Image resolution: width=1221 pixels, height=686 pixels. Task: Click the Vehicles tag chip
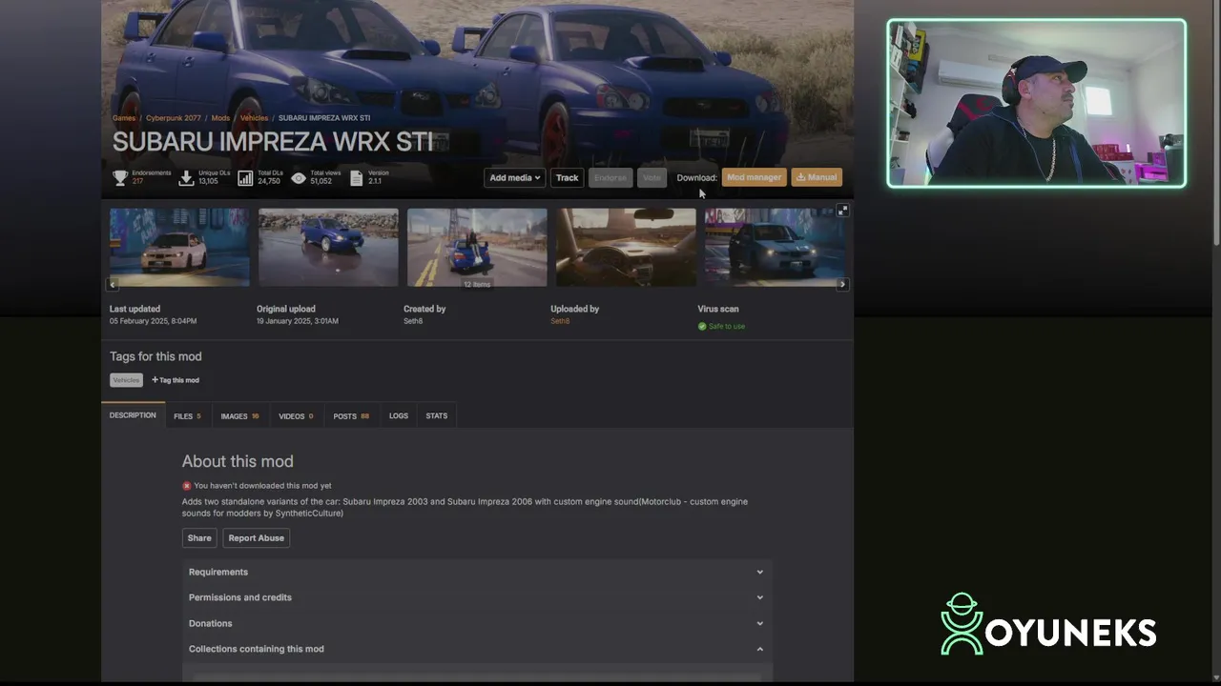coord(126,380)
